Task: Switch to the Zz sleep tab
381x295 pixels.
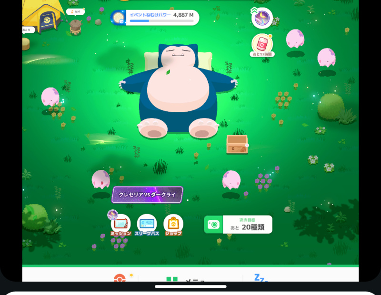Action: (x=261, y=277)
